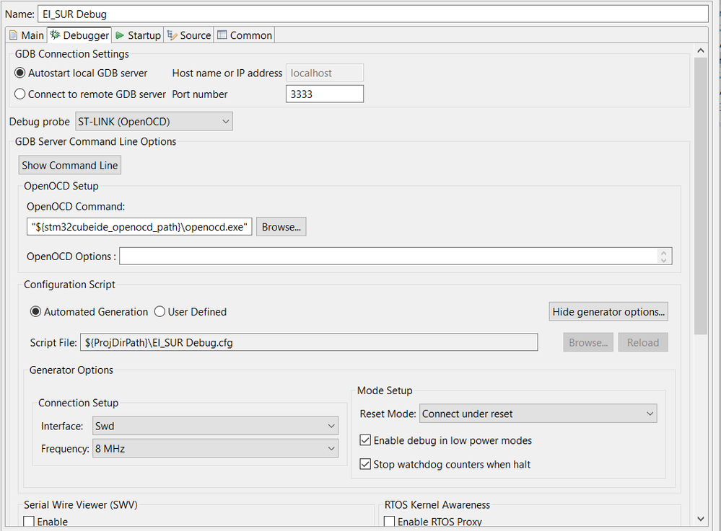The width and height of the screenshot is (721, 531).
Task: Switch to the Debugger tab
Action: (79, 35)
